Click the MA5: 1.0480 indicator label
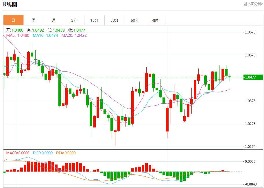 pos(18,35)
